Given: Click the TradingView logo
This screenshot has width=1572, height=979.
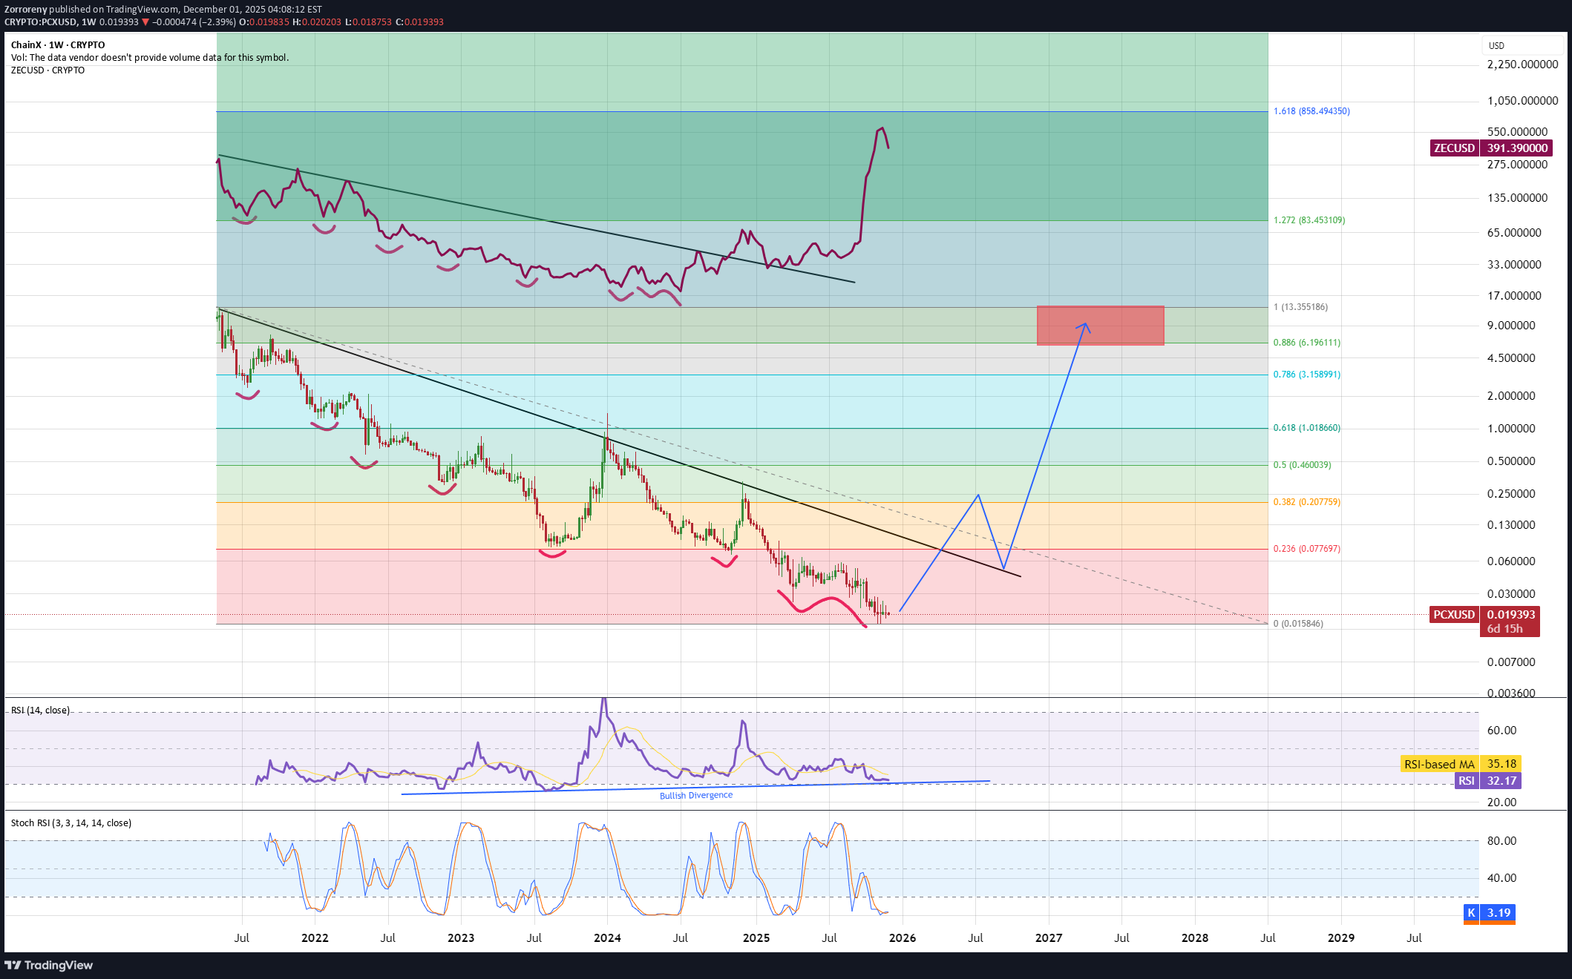Looking at the screenshot, I should tap(49, 965).
